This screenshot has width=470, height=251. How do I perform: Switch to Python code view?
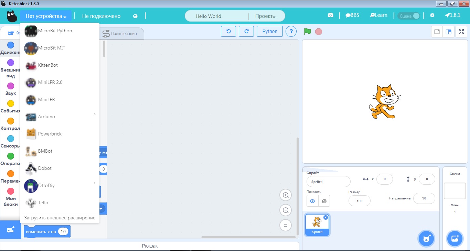[x=270, y=31]
